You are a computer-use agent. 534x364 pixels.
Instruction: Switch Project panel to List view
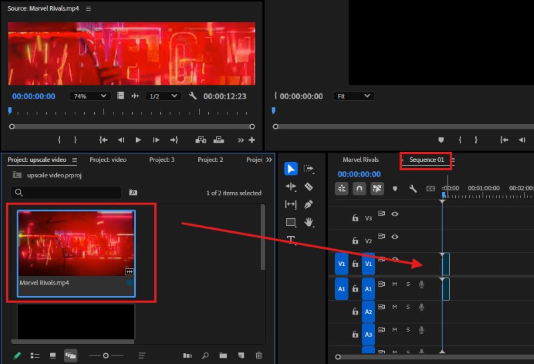click(x=35, y=356)
